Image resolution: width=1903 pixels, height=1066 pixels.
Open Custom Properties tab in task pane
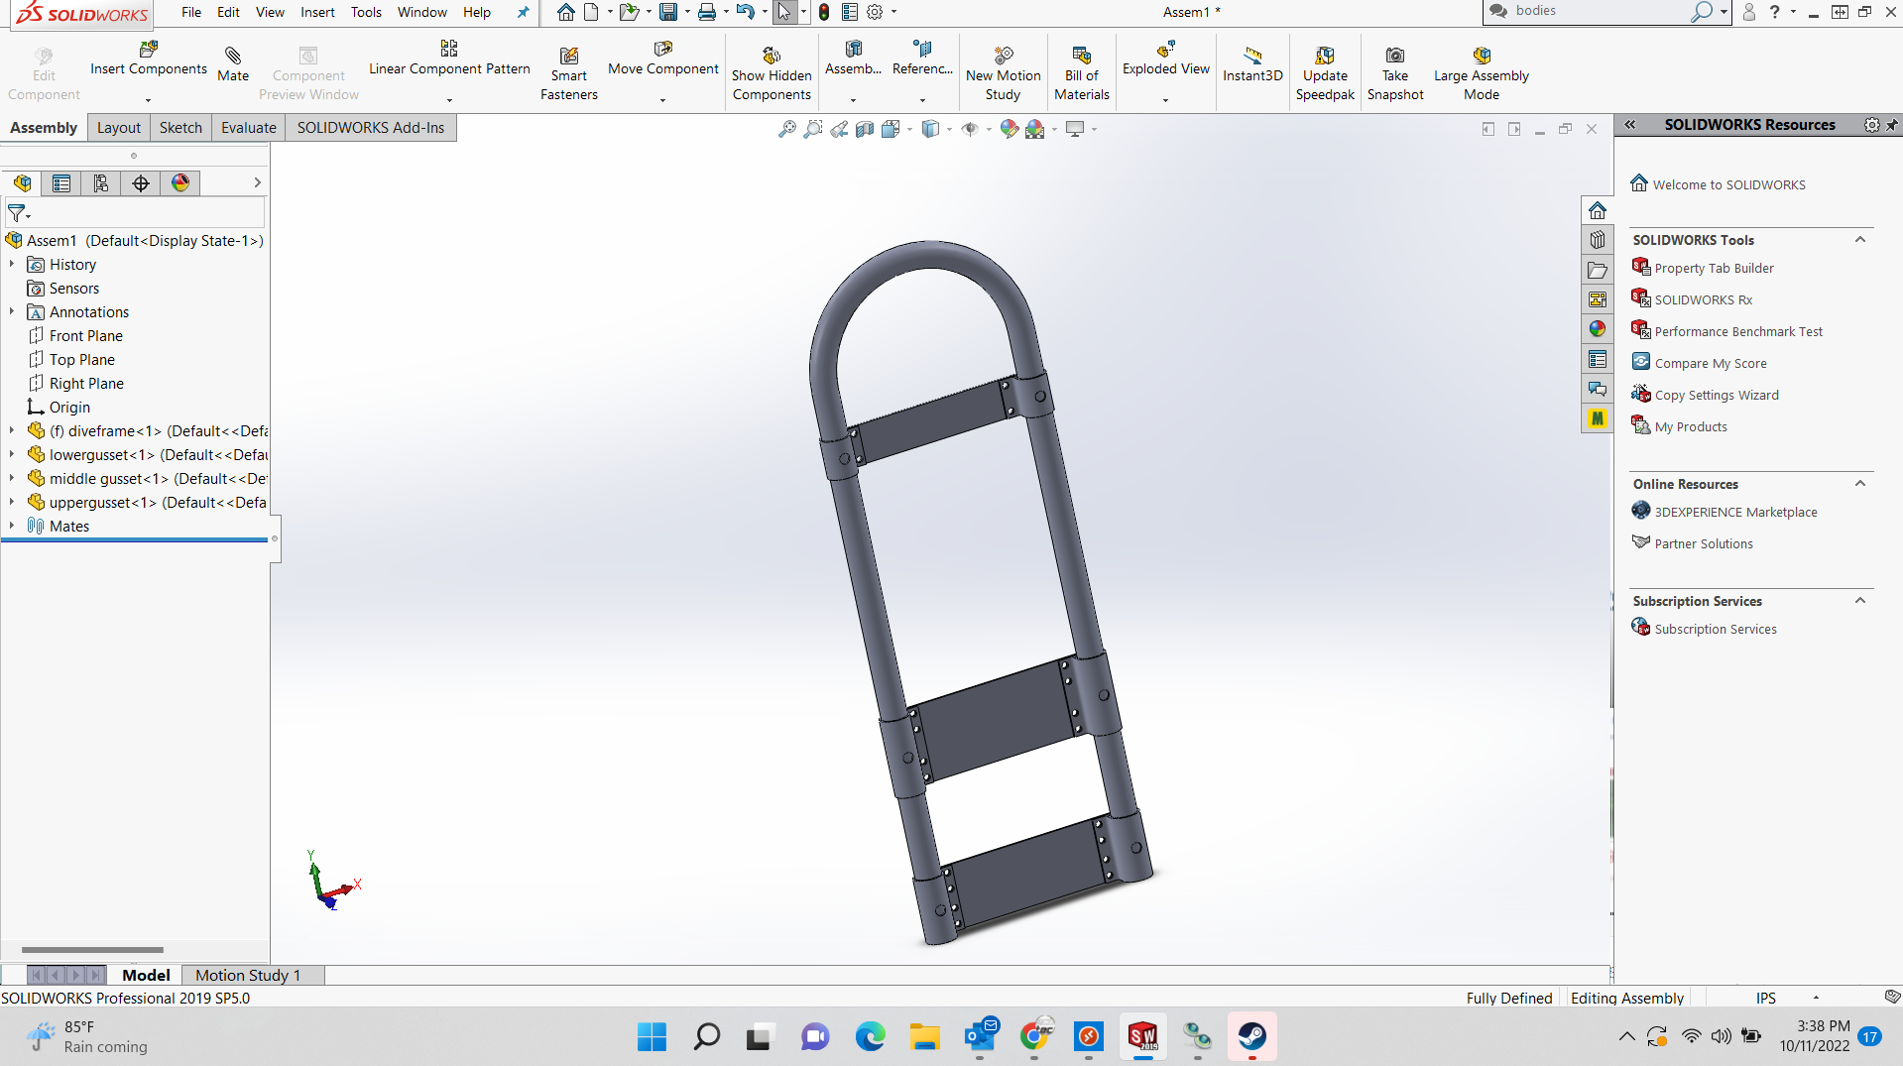click(x=1597, y=359)
